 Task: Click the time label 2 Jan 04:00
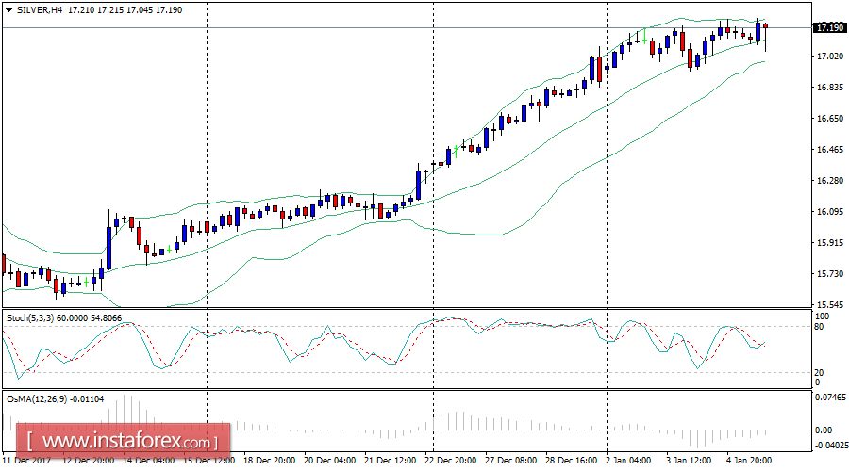pos(628,461)
